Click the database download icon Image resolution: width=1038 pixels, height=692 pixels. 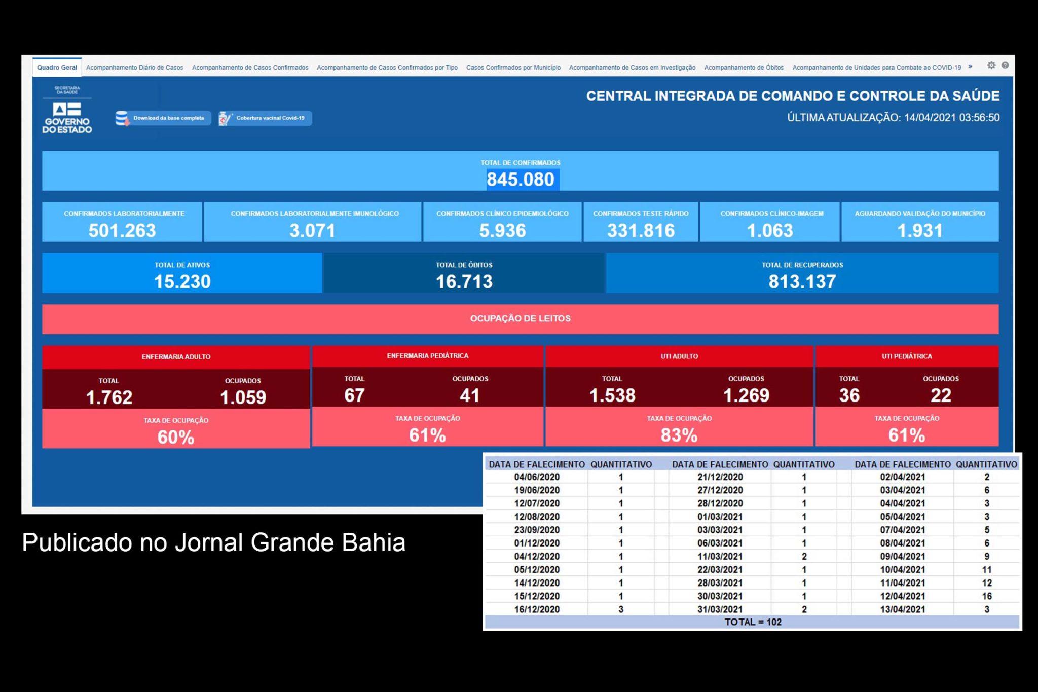click(x=122, y=118)
